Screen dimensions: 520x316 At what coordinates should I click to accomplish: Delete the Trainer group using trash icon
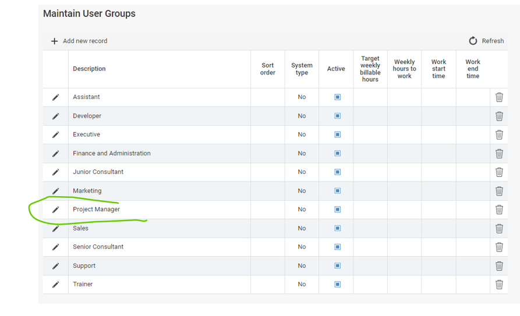coord(499,285)
